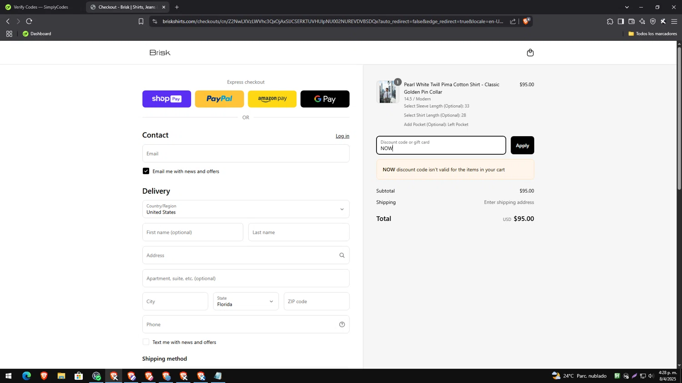Click the discount code field containing NOW

pyautogui.click(x=441, y=145)
